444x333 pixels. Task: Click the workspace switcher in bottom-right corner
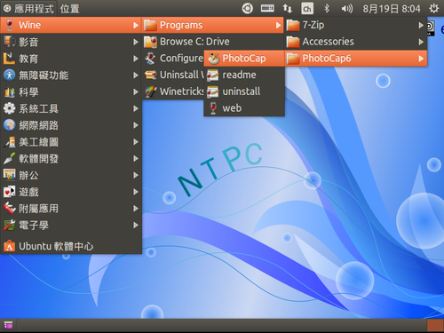point(435,326)
